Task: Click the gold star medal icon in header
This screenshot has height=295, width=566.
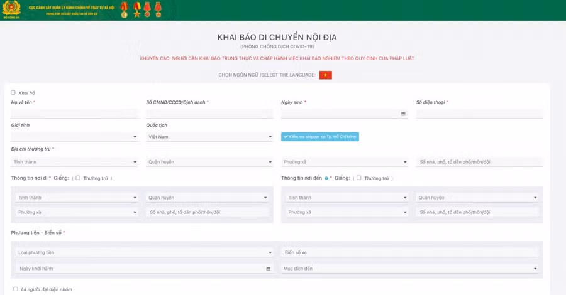Action: [137, 9]
